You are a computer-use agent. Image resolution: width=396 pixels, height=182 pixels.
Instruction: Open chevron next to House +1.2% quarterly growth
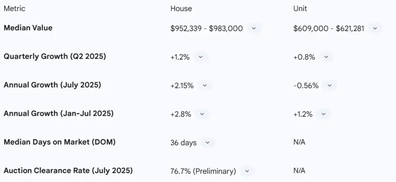200,57
